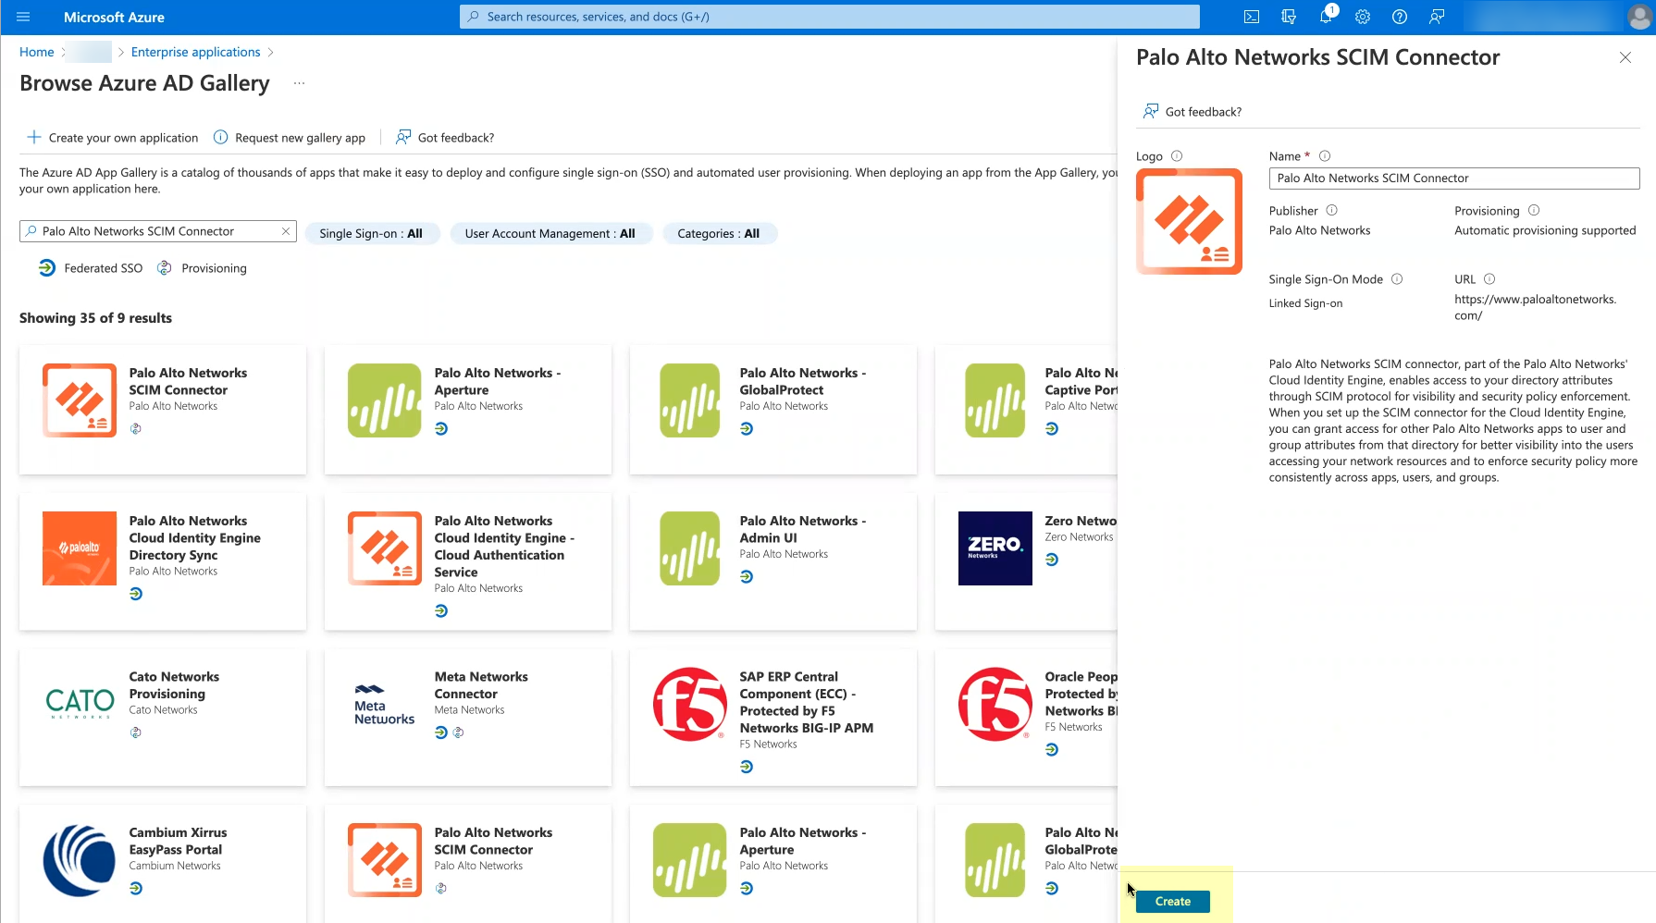Screen dimensions: 1656x923
Task: Click 'Showing 35 of 9 results' text
Action: coord(95,318)
